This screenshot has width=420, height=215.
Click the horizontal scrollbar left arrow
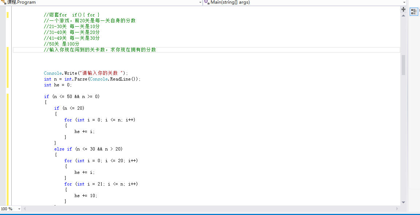point(25,208)
